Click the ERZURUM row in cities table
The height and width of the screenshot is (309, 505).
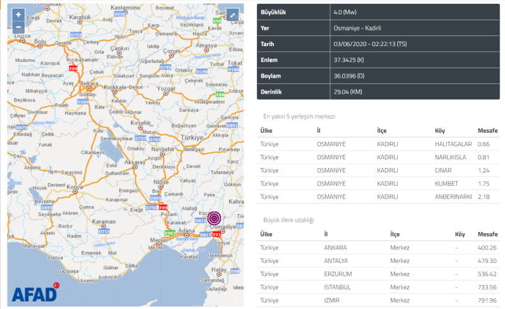(x=378, y=274)
